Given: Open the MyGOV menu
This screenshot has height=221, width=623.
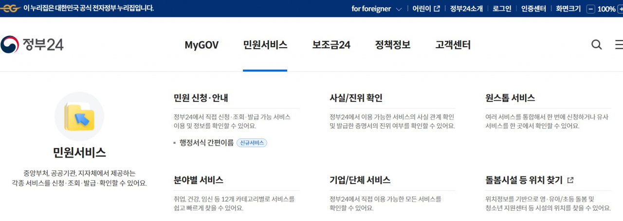Looking at the screenshot, I should coord(202,45).
